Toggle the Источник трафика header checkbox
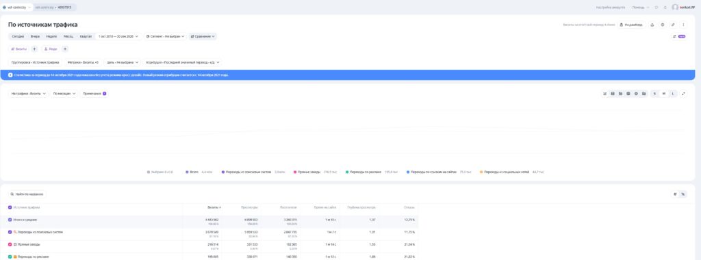 [x=10, y=207]
